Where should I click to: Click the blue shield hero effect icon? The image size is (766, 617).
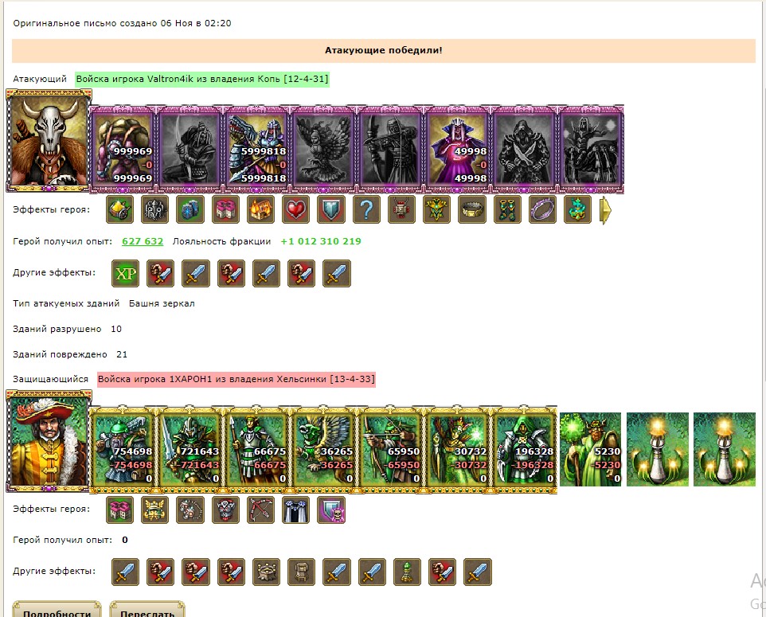(330, 210)
